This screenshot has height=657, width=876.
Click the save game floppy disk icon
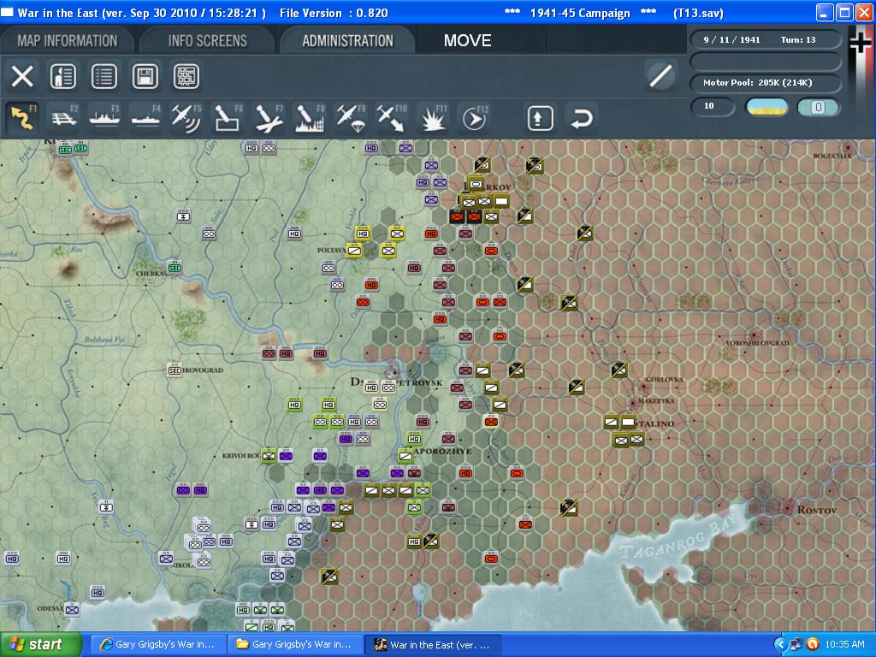pyautogui.click(x=145, y=76)
